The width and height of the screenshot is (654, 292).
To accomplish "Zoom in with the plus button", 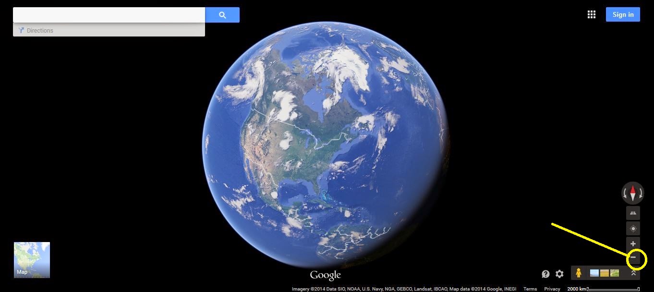I will click(633, 244).
